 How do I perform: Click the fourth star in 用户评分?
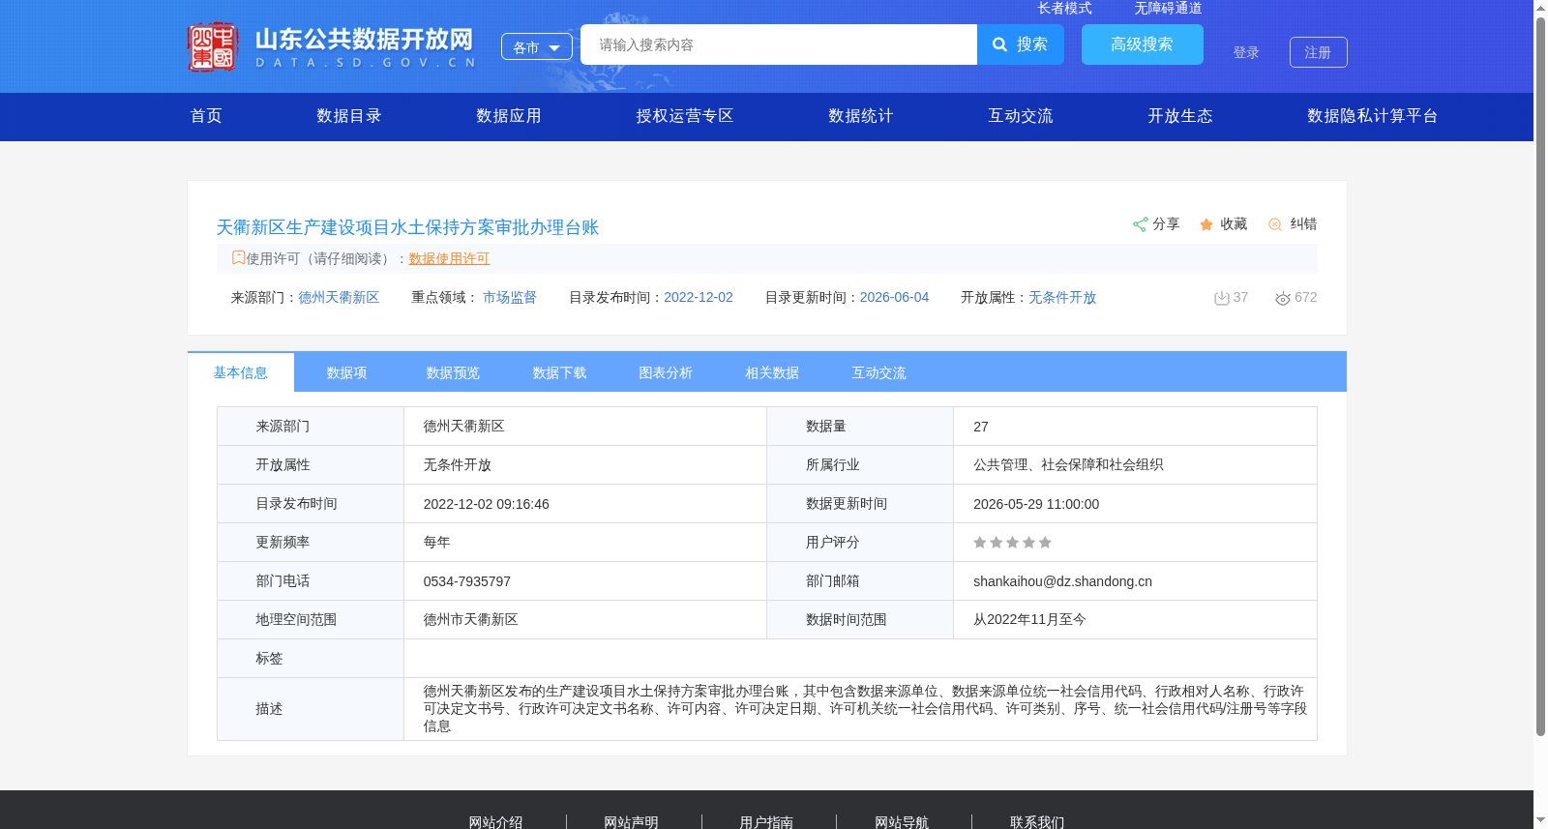point(1029,543)
